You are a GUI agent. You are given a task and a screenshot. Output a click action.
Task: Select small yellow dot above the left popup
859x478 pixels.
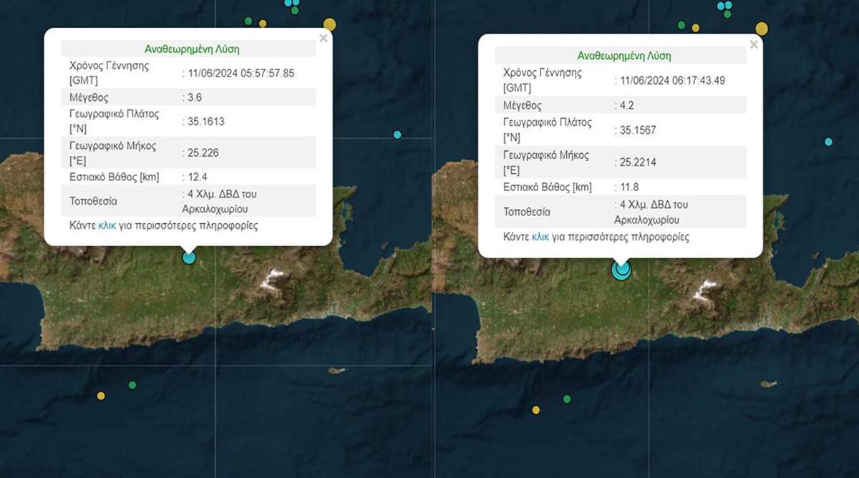[x=263, y=24]
